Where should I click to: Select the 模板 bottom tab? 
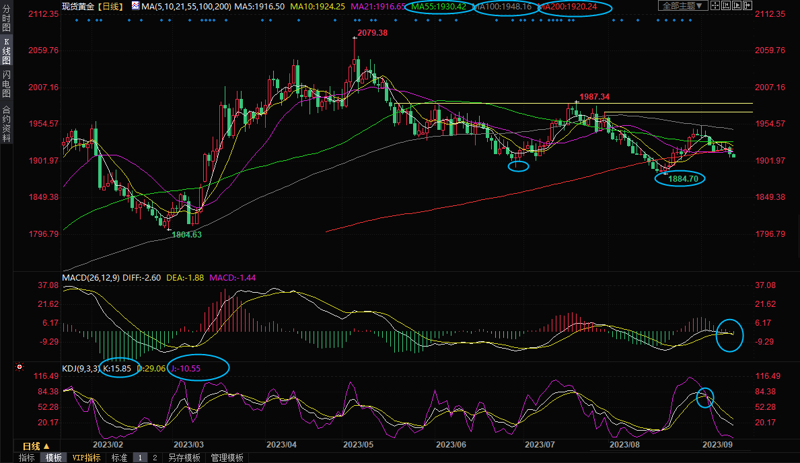[x=54, y=458]
